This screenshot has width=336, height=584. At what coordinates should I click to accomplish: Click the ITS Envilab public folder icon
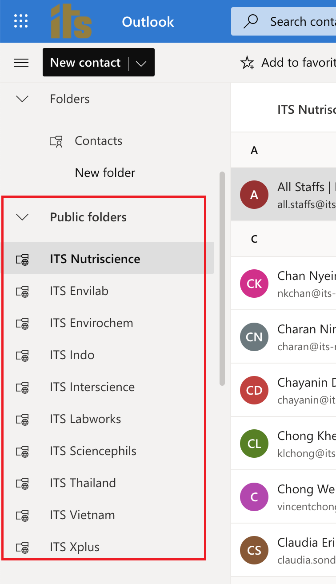22,292
